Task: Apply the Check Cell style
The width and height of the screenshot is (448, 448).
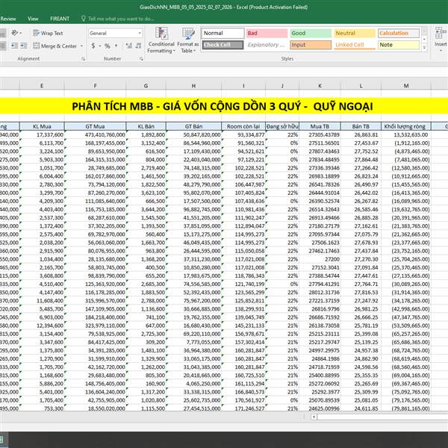Action: pyautogui.click(x=223, y=45)
